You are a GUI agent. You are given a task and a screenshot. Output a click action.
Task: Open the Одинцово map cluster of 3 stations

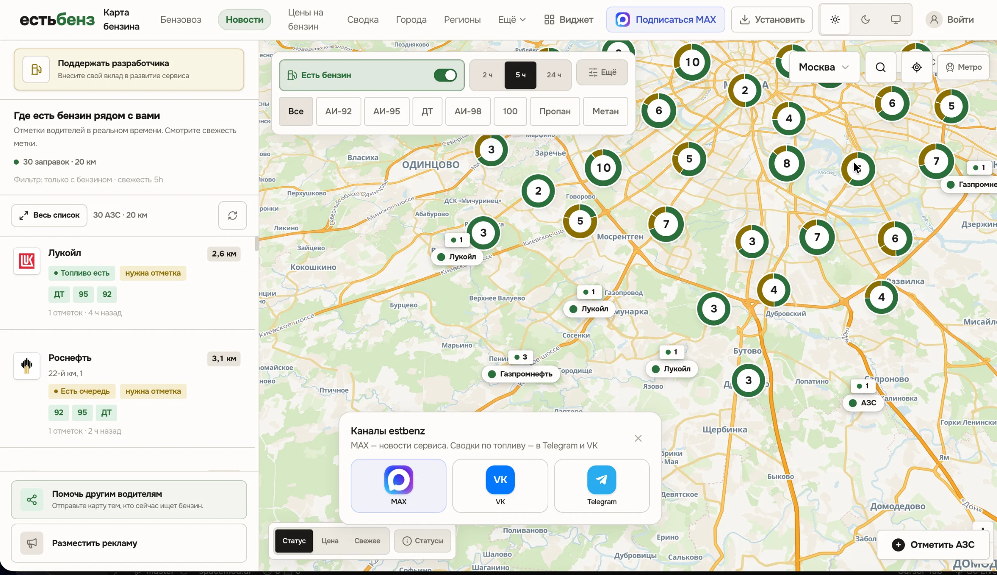point(491,150)
